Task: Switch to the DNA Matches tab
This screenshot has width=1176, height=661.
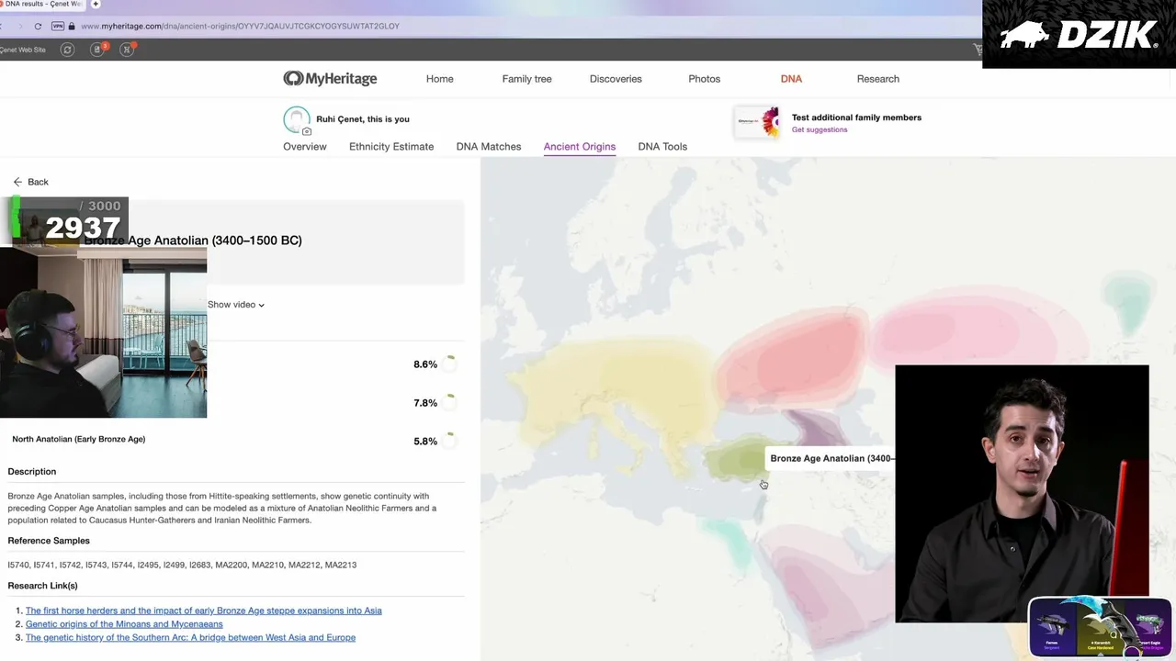Action: pos(488,147)
